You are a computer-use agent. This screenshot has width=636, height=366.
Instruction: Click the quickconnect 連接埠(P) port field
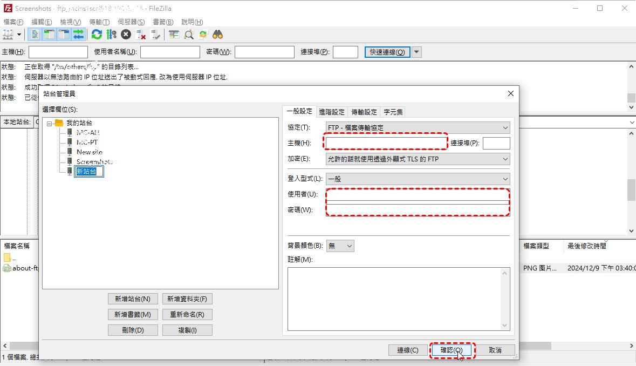coord(345,52)
